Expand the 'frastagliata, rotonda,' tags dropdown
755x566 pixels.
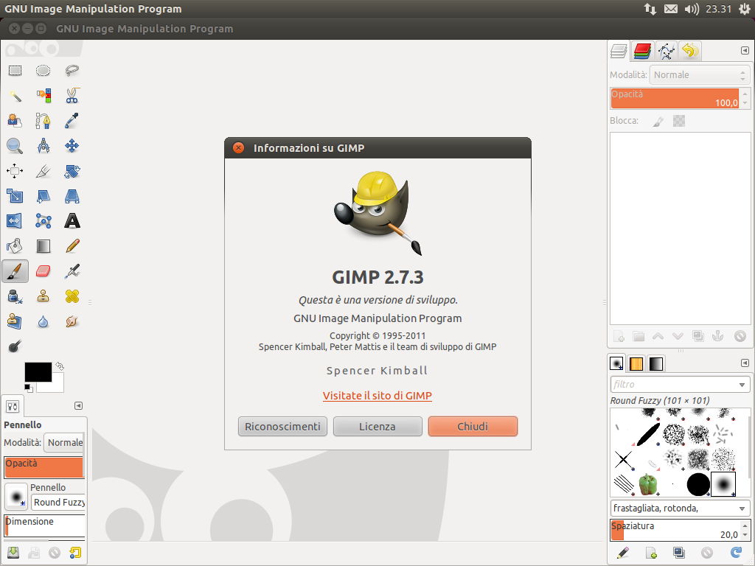pos(742,509)
